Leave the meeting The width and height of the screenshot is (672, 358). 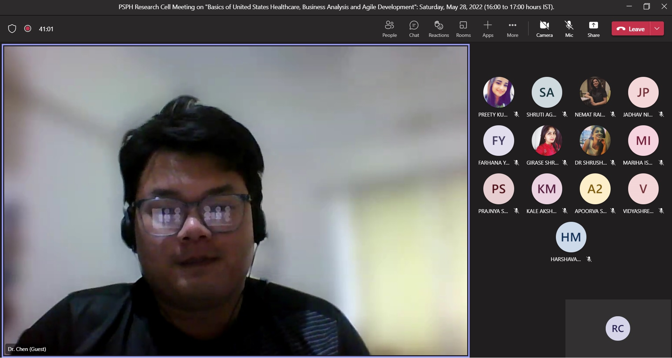click(x=631, y=29)
